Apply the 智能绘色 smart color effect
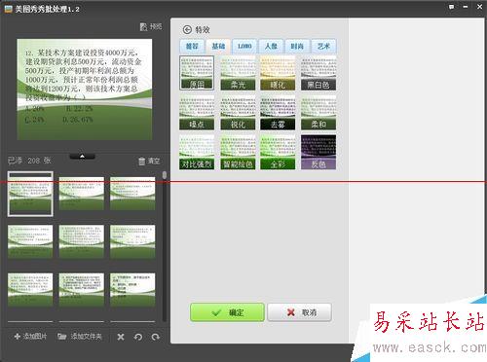 (238, 152)
